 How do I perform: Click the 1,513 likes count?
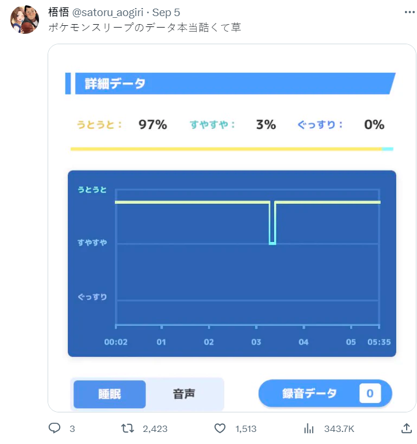point(245,428)
